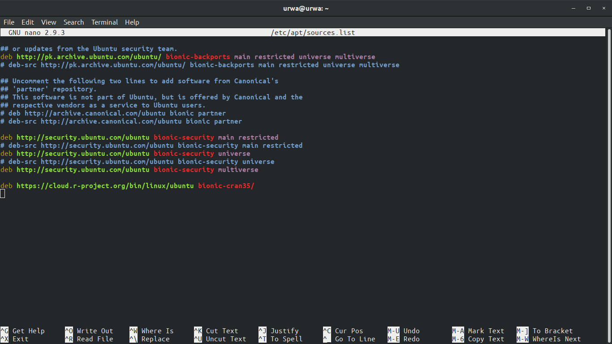This screenshot has width=612, height=344.
Task: Click the To Spell shortcut label
Action: pyautogui.click(x=286, y=339)
